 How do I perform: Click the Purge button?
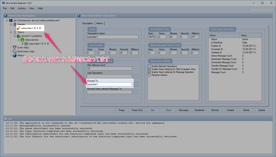[122, 110]
